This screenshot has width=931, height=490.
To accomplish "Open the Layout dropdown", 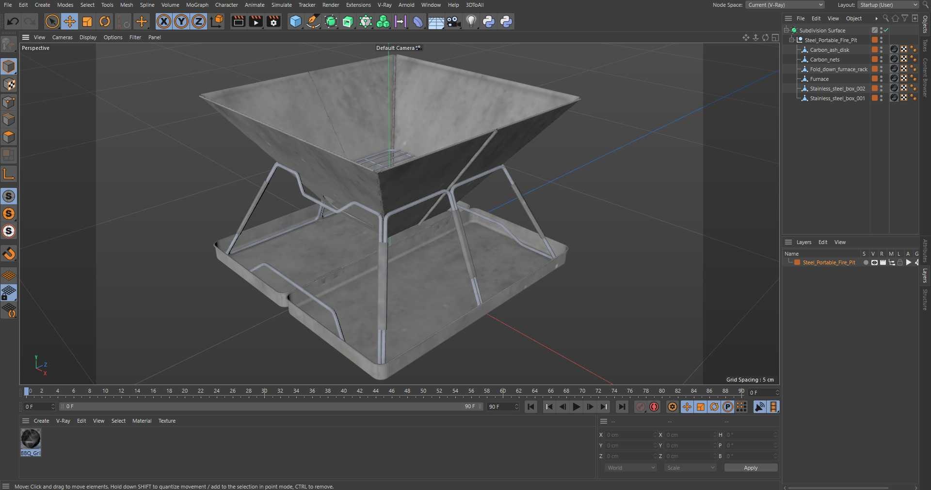I will coord(888,5).
